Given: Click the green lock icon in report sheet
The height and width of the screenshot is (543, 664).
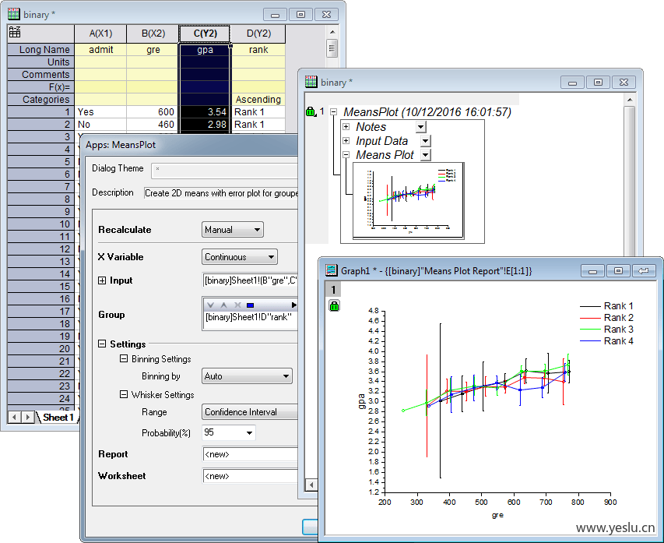Looking at the screenshot, I should [312, 112].
